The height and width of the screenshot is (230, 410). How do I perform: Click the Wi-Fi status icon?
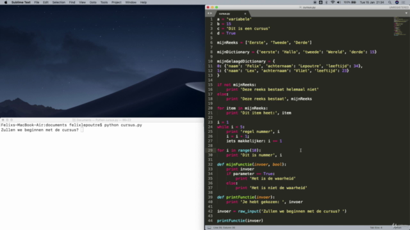click(x=332, y=3)
